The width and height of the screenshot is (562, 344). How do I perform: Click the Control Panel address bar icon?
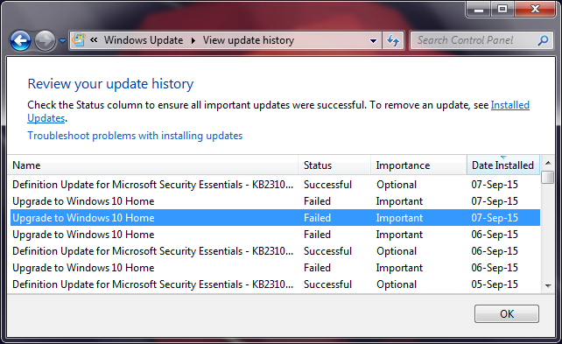click(x=79, y=39)
